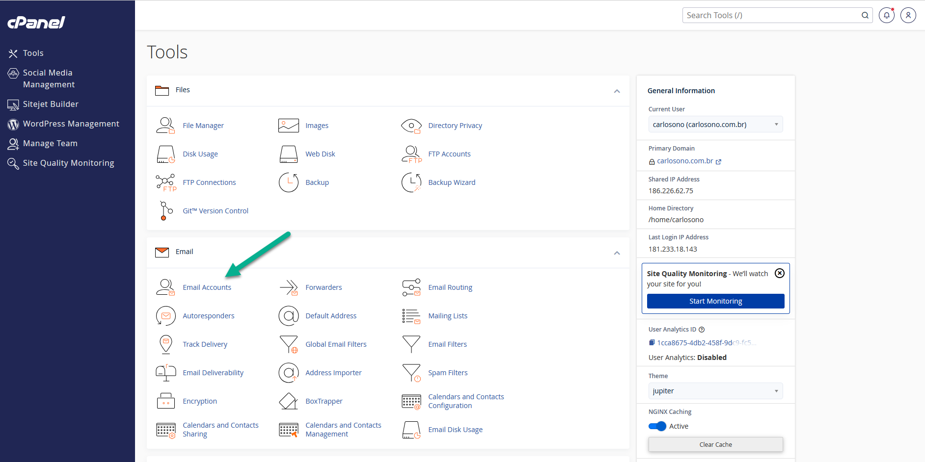
Task: Open the Default Address at-sign icon
Action: pyautogui.click(x=288, y=316)
